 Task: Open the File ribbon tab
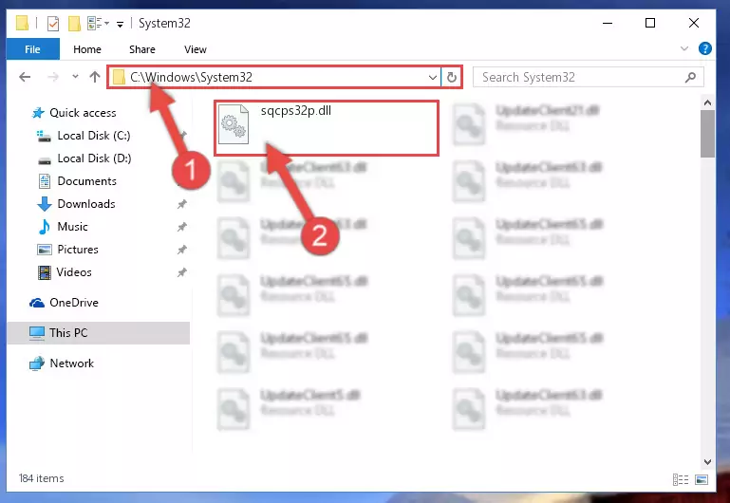click(x=32, y=49)
